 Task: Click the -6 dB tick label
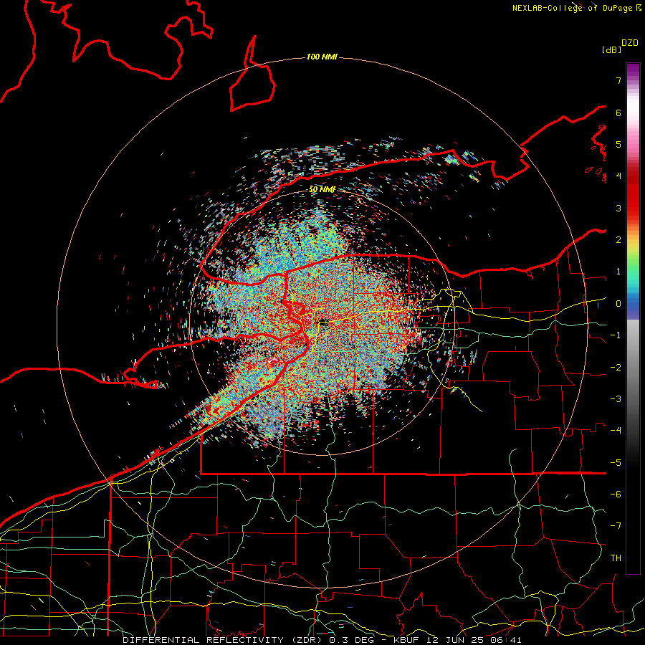616,494
